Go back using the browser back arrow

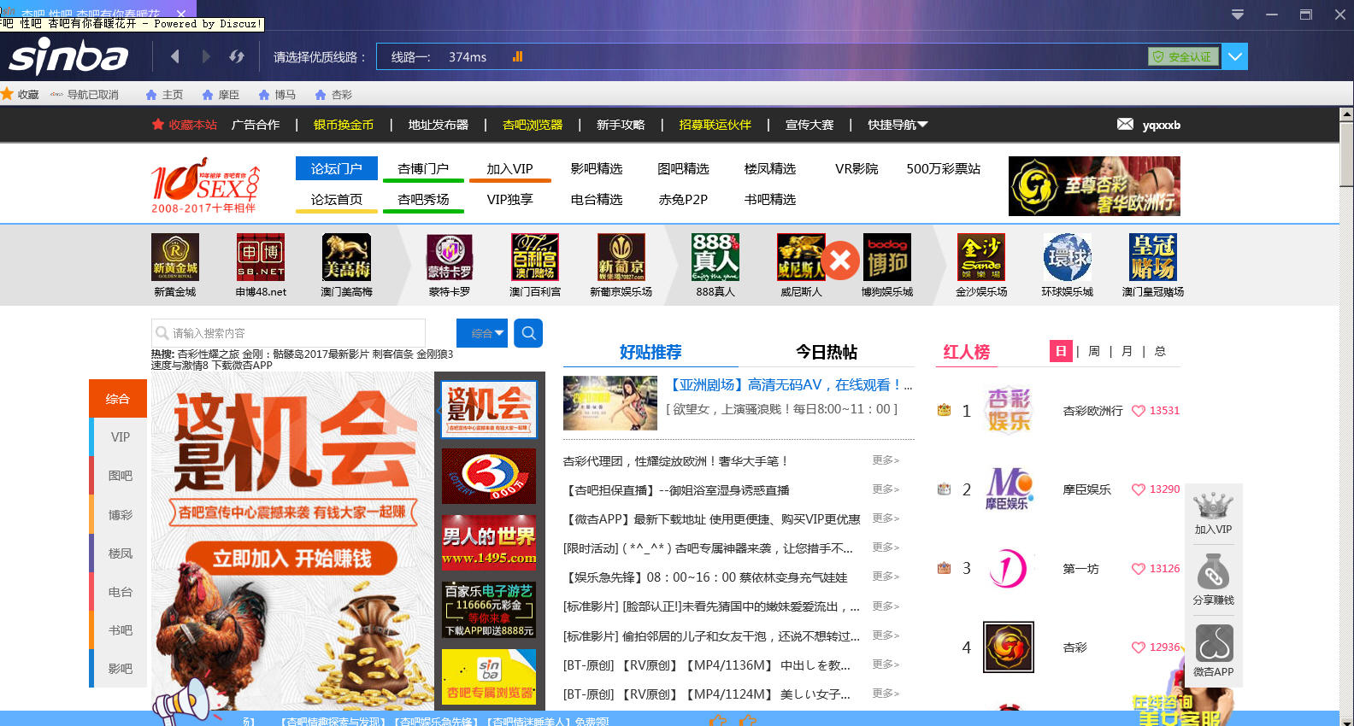pos(174,56)
